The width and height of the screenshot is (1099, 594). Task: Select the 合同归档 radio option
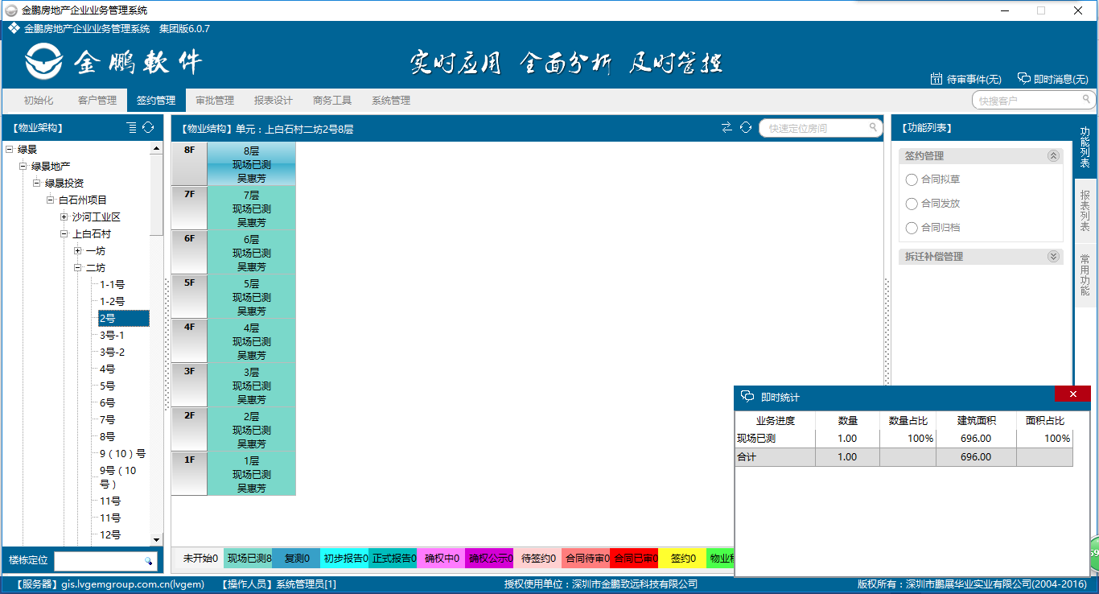(x=912, y=228)
